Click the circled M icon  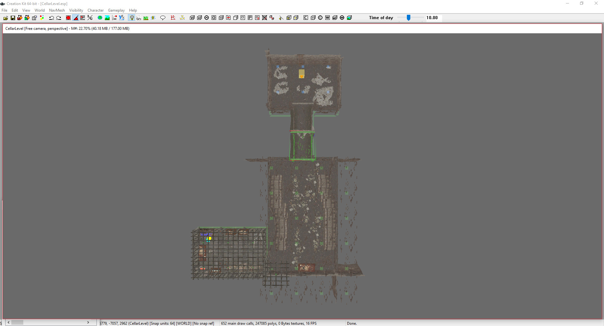(x=207, y=18)
